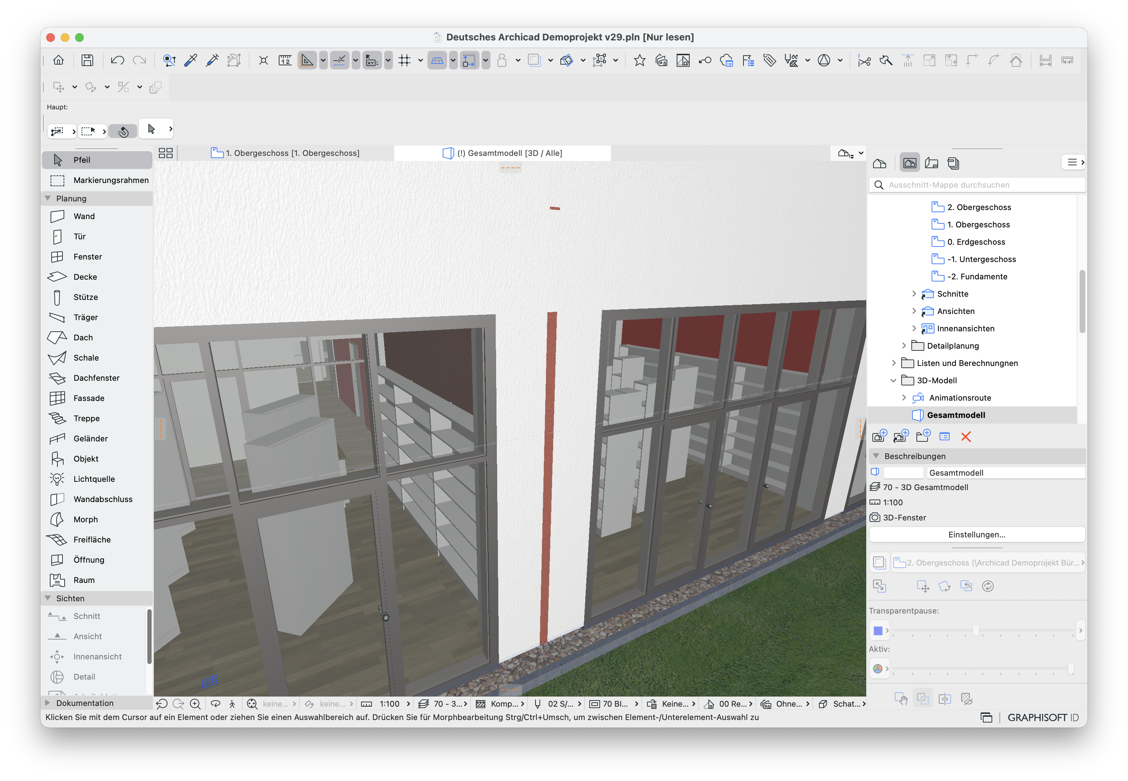1128x781 pixels.
Task: Click the Undo arrow icon
Action: pyautogui.click(x=117, y=60)
